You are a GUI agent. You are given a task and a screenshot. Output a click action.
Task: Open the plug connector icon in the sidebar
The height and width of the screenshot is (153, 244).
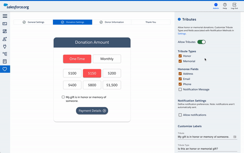tap(5, 46)
